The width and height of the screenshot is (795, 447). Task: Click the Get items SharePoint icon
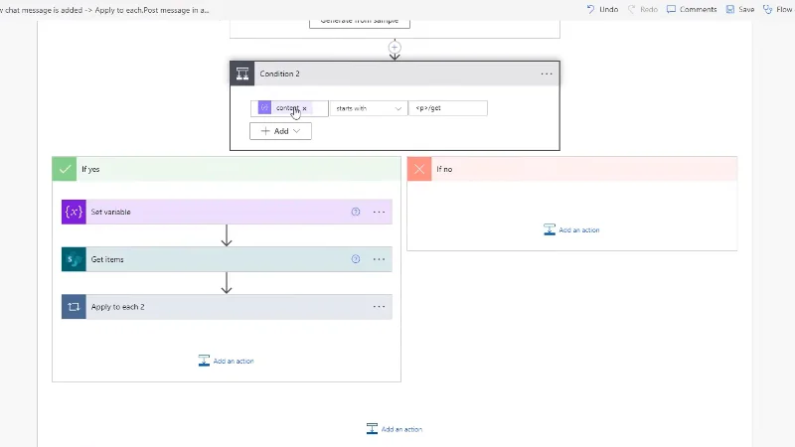(74, 259)
